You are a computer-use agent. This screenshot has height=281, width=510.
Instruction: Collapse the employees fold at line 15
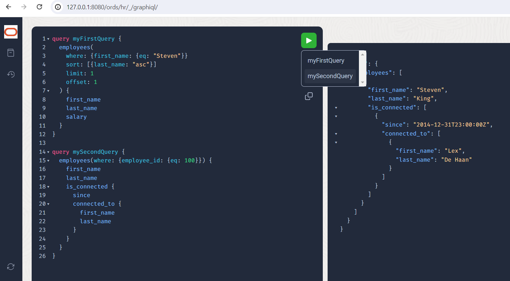pos(48,160)
